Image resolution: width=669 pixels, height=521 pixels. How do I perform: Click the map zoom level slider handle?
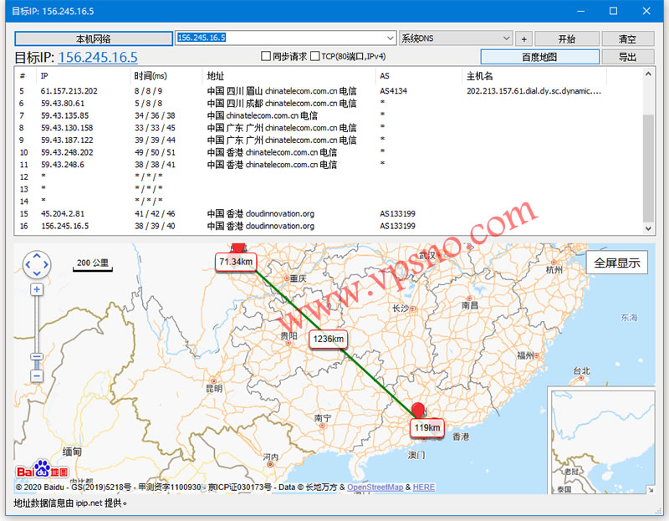tap(37, 357)
